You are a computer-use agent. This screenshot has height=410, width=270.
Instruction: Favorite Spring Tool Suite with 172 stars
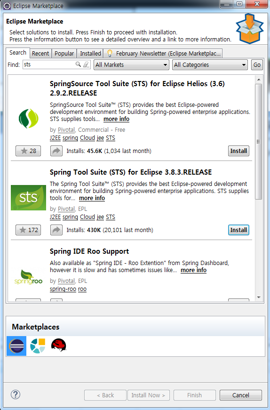pyautogui.click(x=28, y=230)
